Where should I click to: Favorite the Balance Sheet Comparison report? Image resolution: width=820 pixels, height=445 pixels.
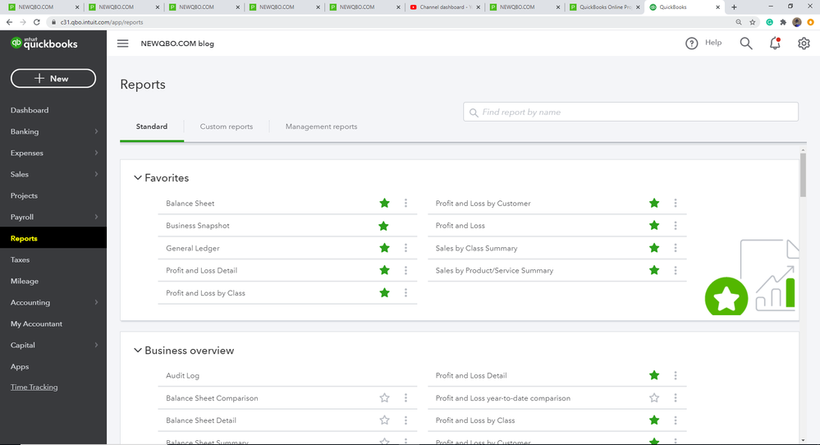pos(384,398)
